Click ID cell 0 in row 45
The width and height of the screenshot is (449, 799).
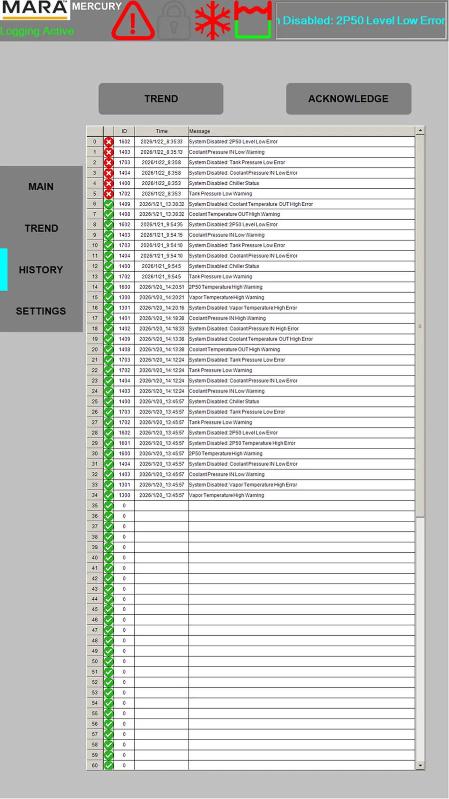coord(124,610)
